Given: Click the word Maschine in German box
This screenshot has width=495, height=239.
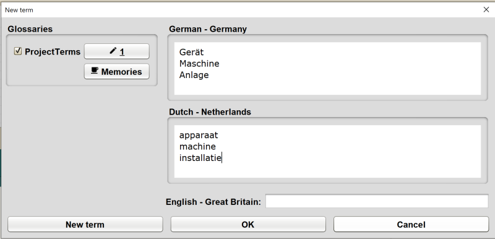Looking at the screenshot, I should coord(199,63).
